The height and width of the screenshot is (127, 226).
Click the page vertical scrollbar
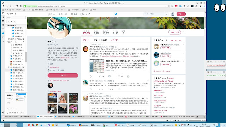pos(205,23)
